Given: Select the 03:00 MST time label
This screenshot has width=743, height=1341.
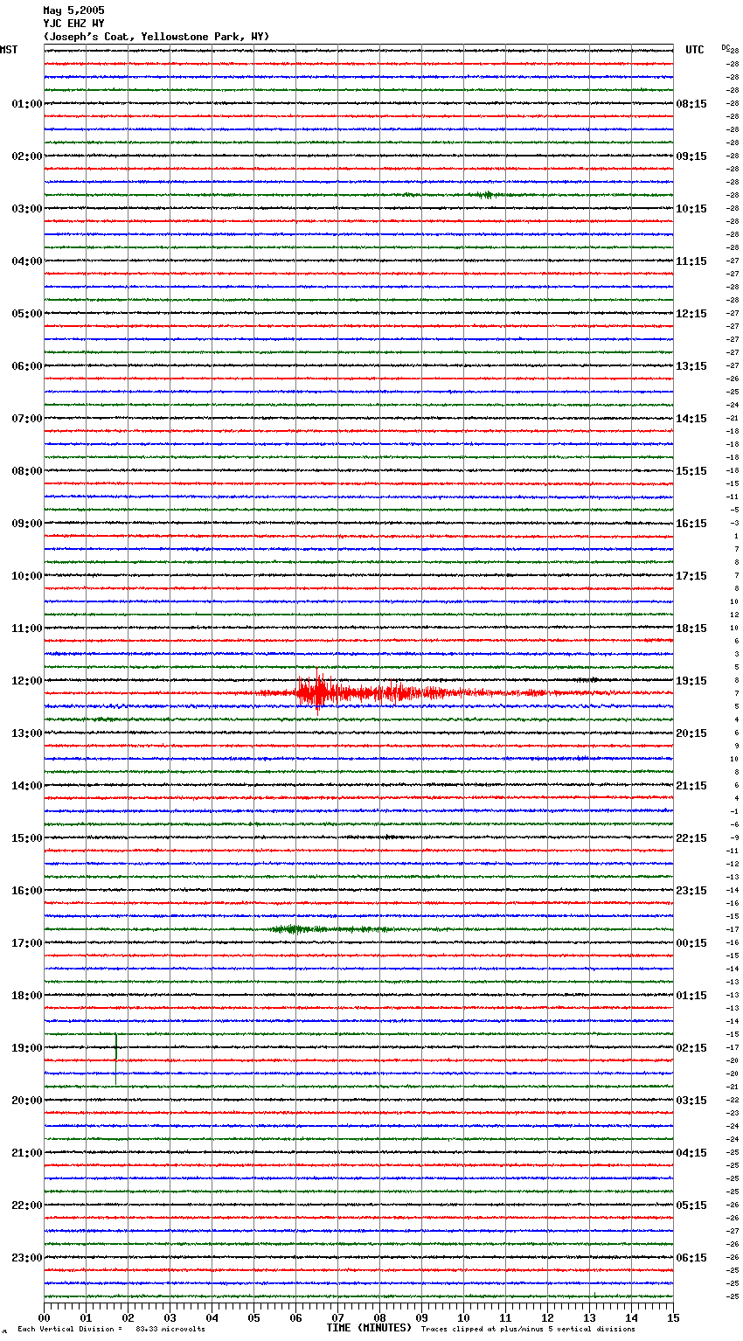Looking at the screenshot, I should tap(27, 209).
